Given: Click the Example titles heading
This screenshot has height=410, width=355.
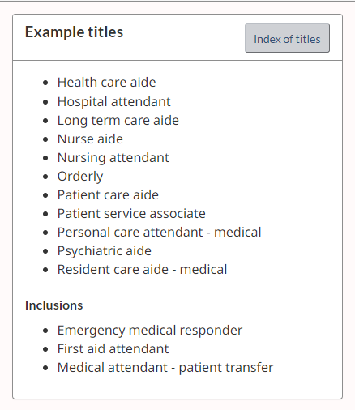Looking at the screenshot, I should pos(74,32).
